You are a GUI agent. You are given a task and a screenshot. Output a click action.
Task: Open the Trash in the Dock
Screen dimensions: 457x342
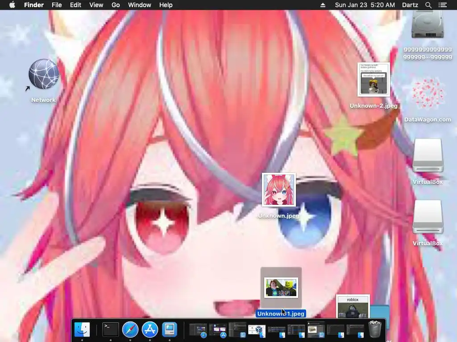coord(374,329)
